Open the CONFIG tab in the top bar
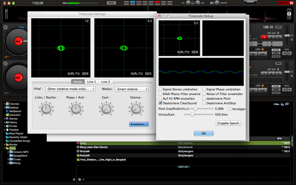 [250, 2]
